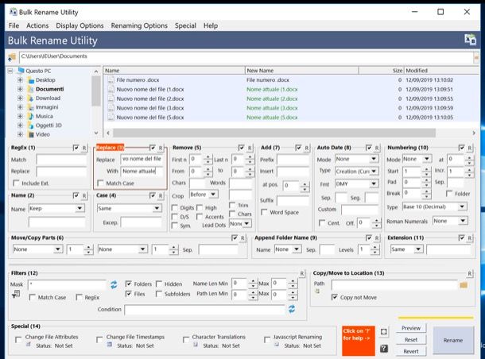Click the Add Prefix text field
485x359 pixels.
coord(292,159)
